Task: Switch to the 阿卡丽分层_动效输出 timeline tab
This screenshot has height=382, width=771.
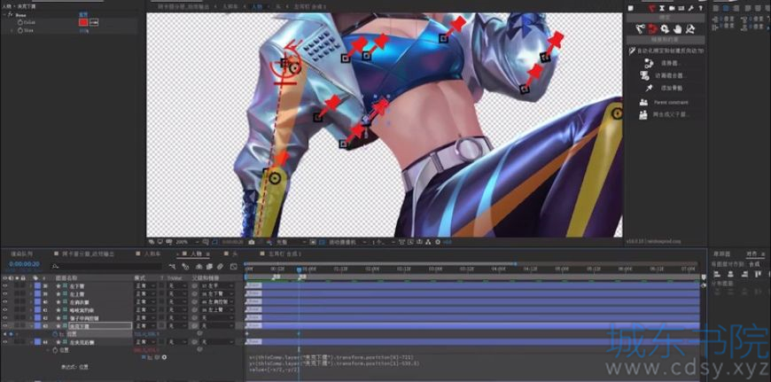Action: (x=88, y=253)
